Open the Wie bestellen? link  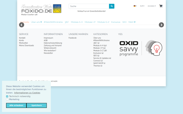[x=50, y=50]
